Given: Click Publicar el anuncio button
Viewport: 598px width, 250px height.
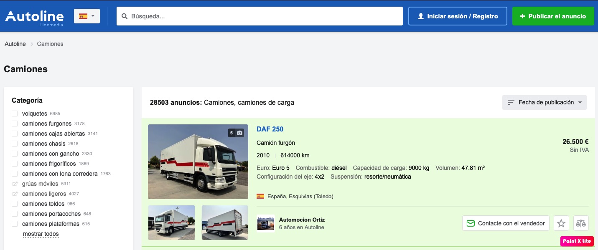Looking at the screenshot, I should coord(553,16).
